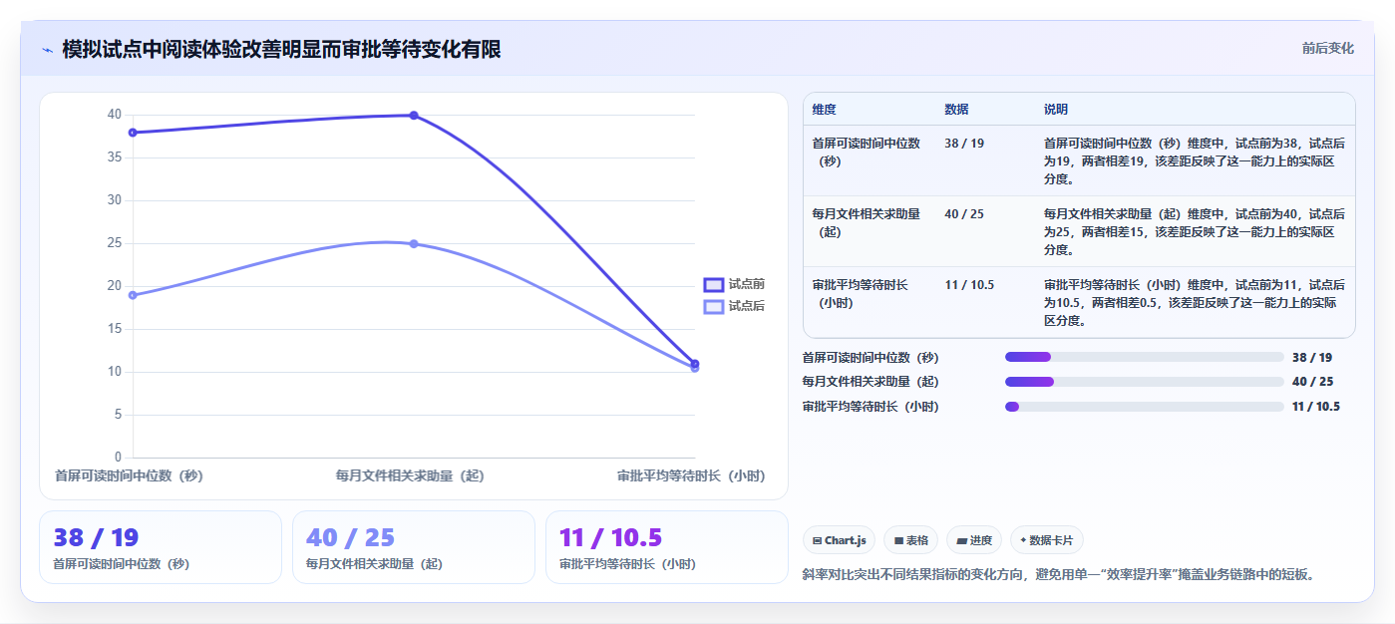Click the progress label 首屏可读时间中位数（秒）
The width and height of the screenshot is (1395, 624).
point(871,357)
